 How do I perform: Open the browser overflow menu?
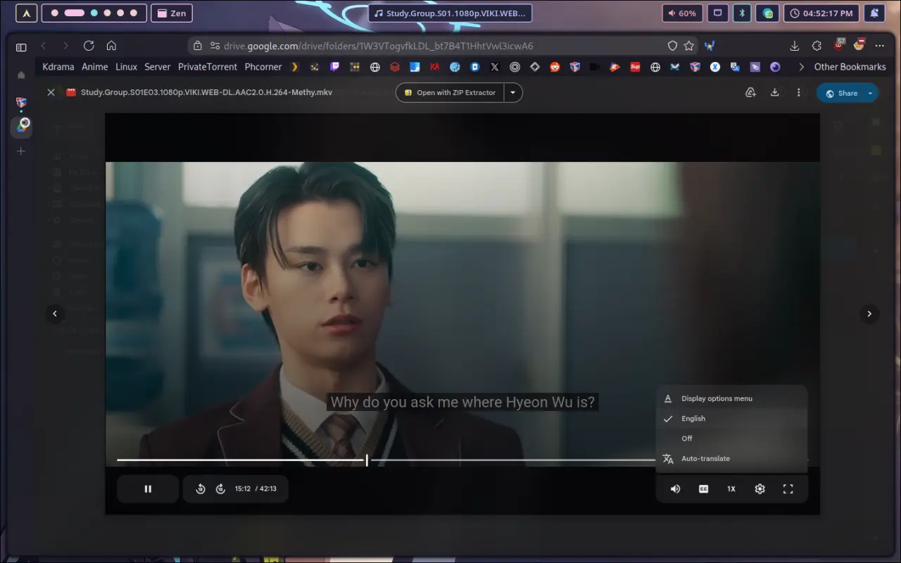pyautogui.click(x=879, y=46)
